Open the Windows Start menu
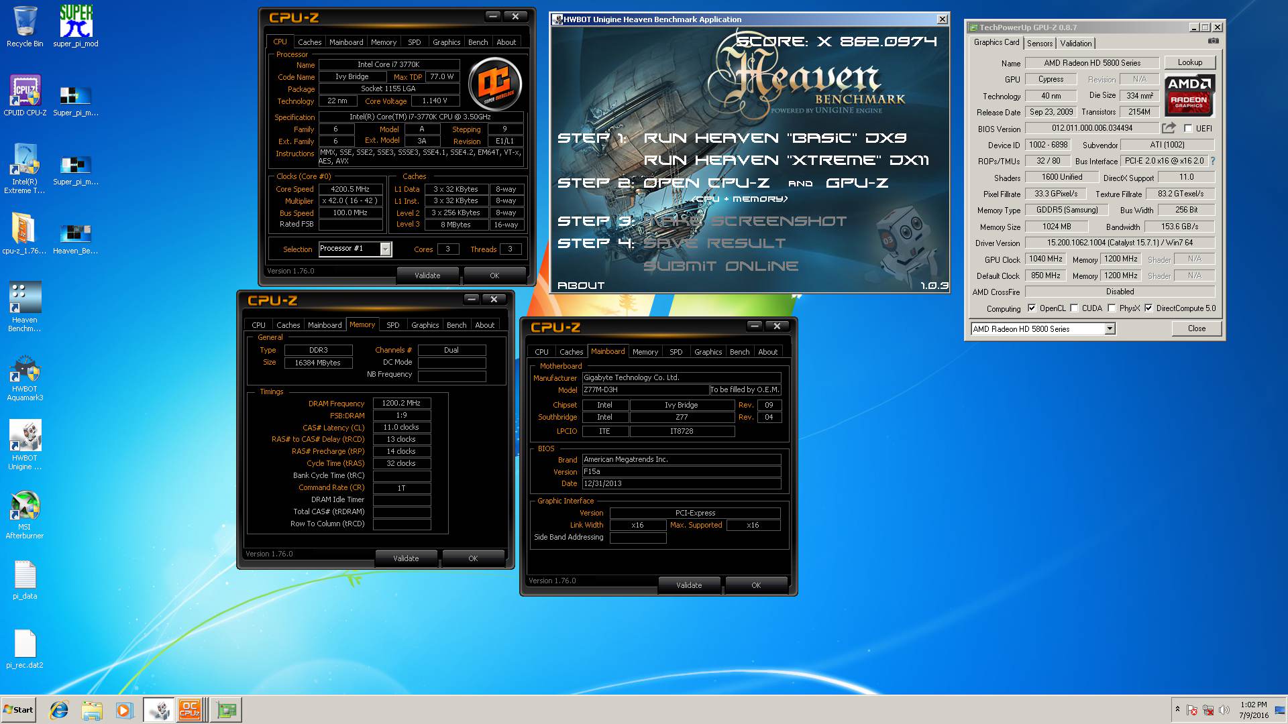Screen dimensions: 1288x724 (18, 710)
